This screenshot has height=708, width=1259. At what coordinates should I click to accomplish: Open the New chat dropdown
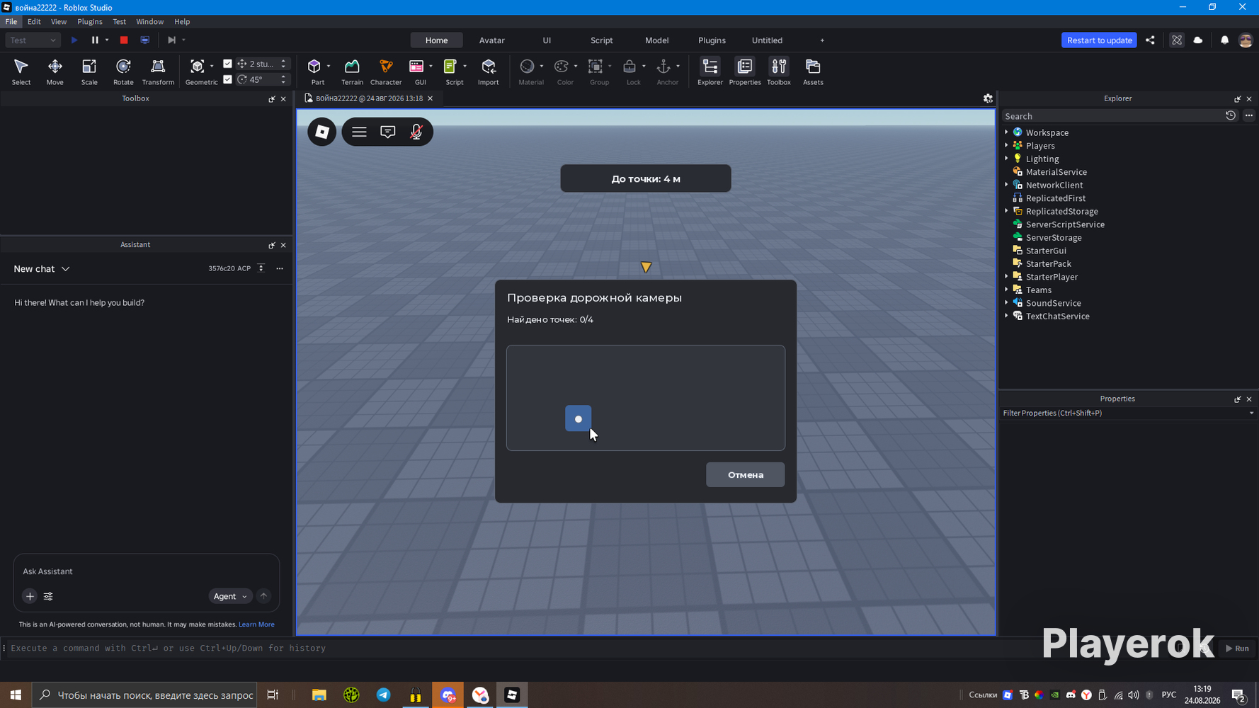tap(42, 269)
